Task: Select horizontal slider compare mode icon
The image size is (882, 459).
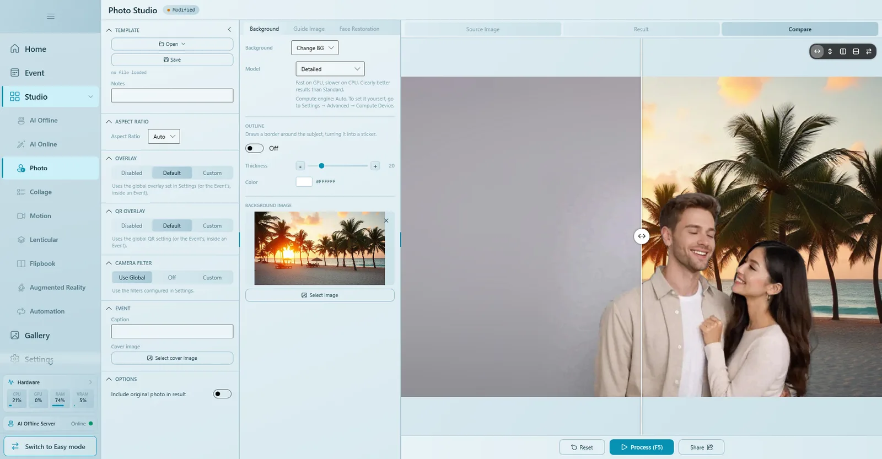Action: click(x=818, y=51)
